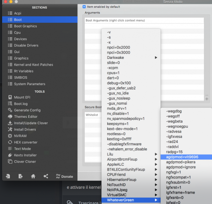212x204 pixels.
Task: Select agdpmod=ignore option
Action: (x=186, y=167)
